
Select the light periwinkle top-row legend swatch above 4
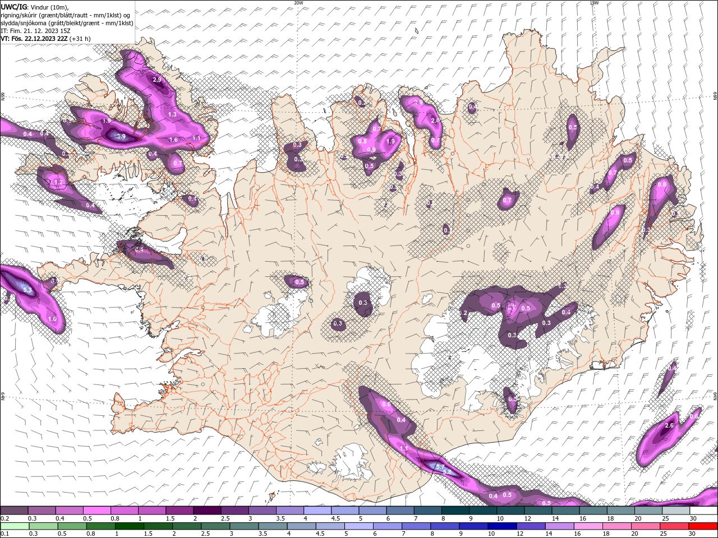point(317,511)
